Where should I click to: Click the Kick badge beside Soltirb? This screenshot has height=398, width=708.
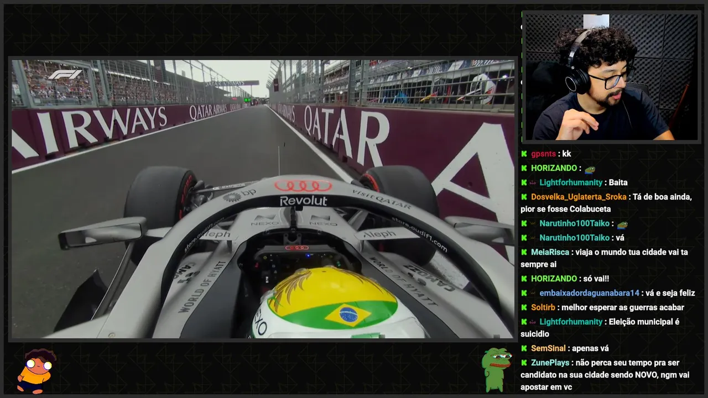click(524, 307)
